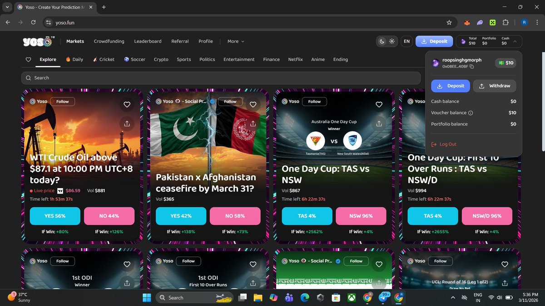Show Voucher balance info tooltip icon
Screen dimensions: 545x306
pyautogui.click(x=471, y=113)
